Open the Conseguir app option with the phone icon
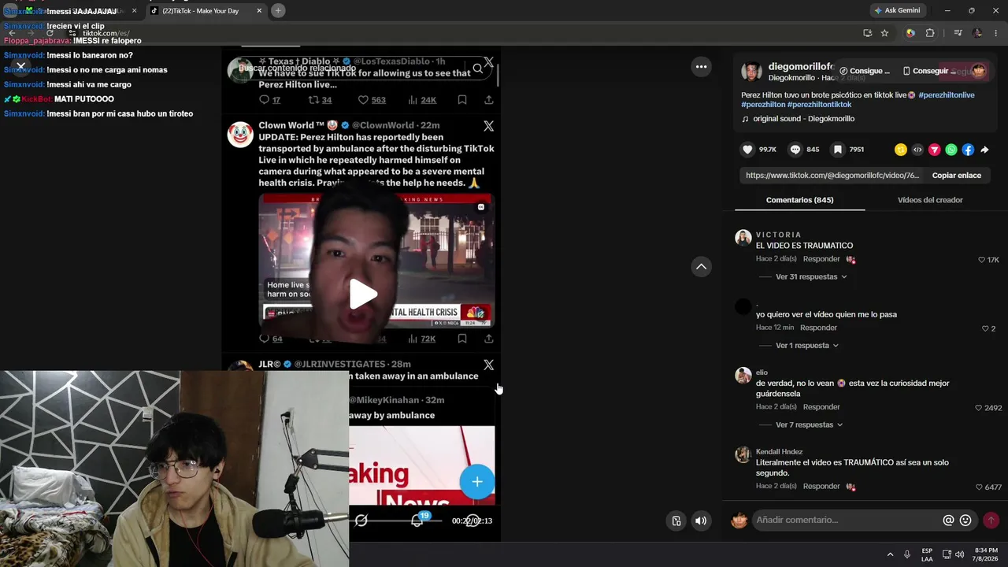Image resolution: width=1008 pixels, height=567 pixels. coord(929,71)
